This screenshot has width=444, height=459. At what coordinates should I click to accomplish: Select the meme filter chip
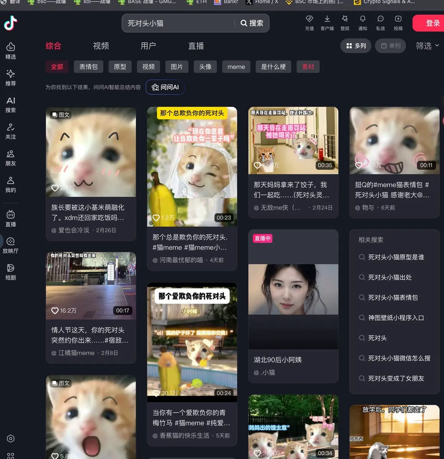(236, 67)
